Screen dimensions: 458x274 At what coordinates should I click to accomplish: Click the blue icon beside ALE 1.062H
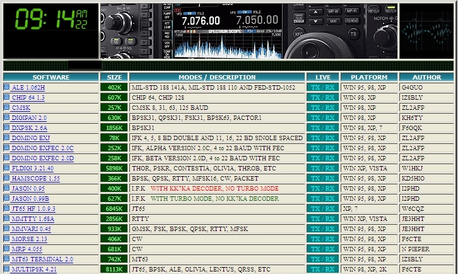6,87
